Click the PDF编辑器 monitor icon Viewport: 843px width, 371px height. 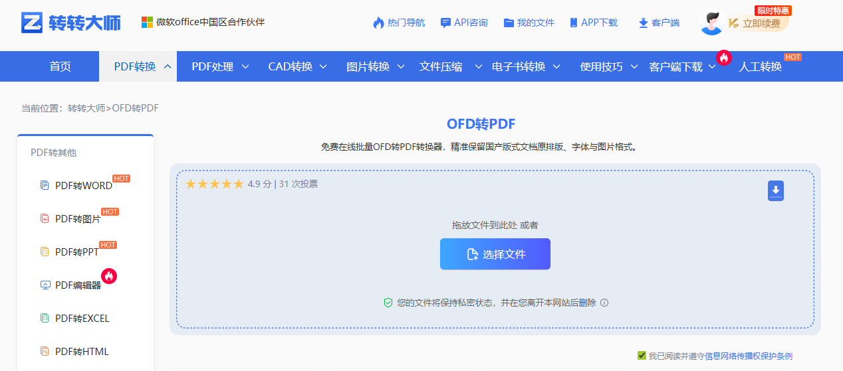tap(45, 285)
